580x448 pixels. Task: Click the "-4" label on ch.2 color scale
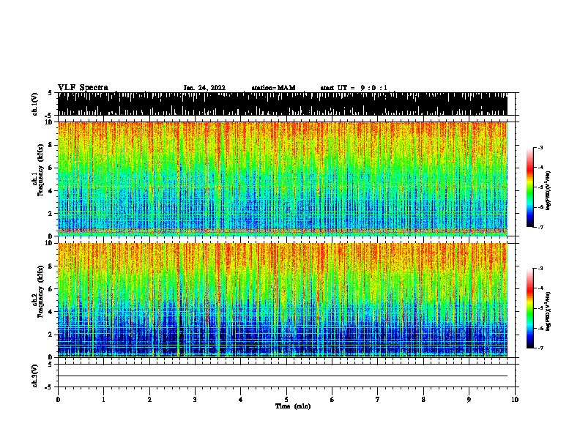pos(540,288)
